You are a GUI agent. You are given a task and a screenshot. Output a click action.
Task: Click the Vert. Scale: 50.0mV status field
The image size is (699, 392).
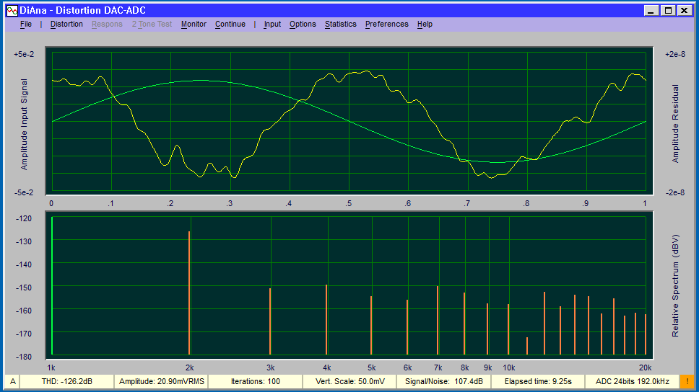[x=349, y=381]
